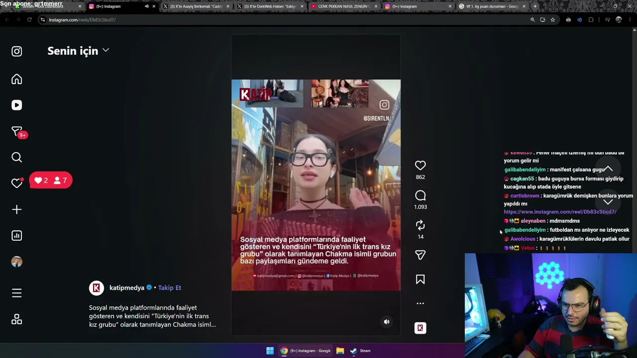637x358 pixels.
Task: Switch to the "tff 1. lig puan durumları" Google tab
Action: click(x=492, y=6)
